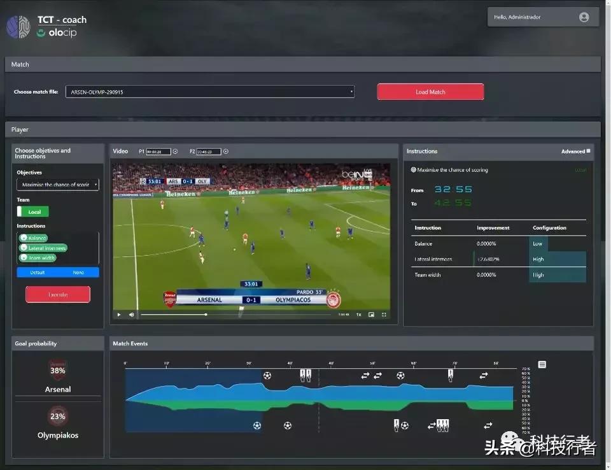Screen dimensions: 611x470
Task: Click the third Olympiakos goal ball icon
Action: tap(405, 425)
